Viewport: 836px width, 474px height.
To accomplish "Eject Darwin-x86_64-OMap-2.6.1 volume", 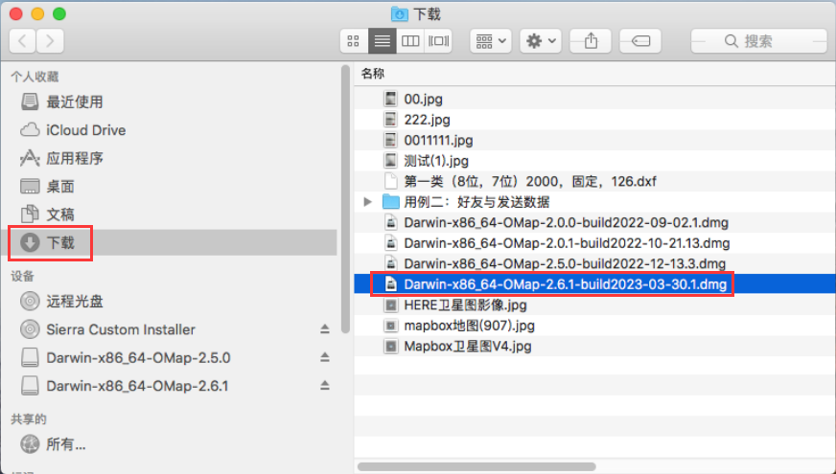I will (324, 386).
